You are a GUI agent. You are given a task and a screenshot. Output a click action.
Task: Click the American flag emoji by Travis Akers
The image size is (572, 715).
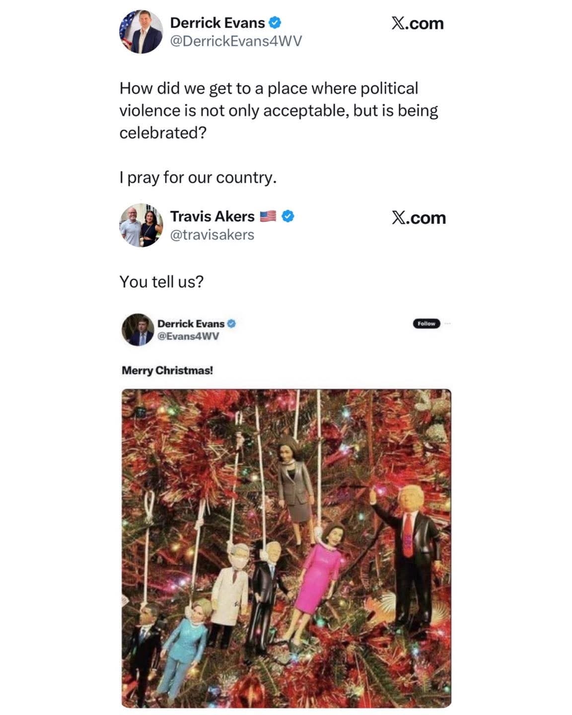[268, 216]
